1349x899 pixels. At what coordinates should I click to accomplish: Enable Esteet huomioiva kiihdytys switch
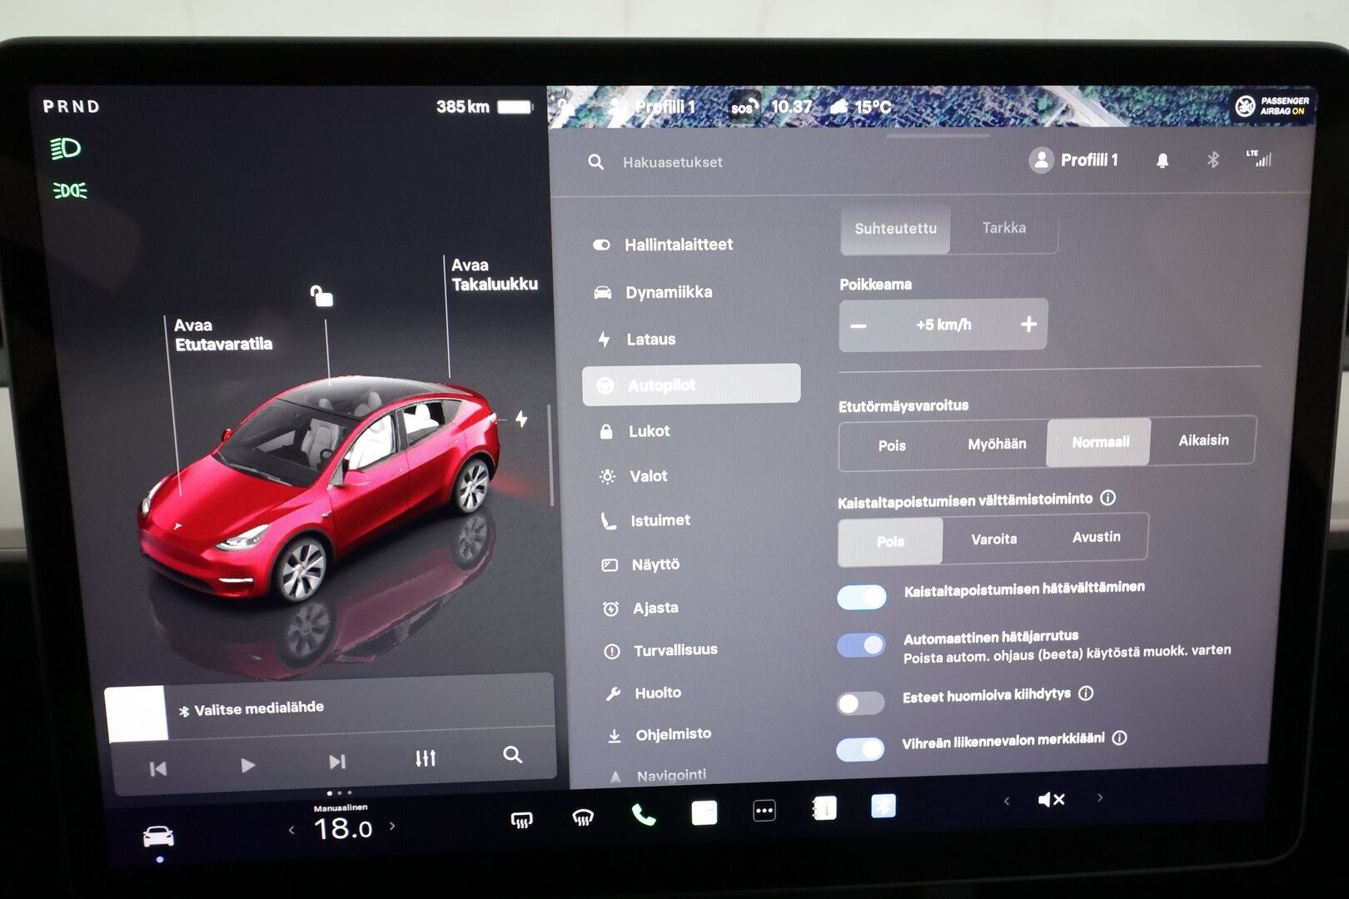[x=860, y=703]
